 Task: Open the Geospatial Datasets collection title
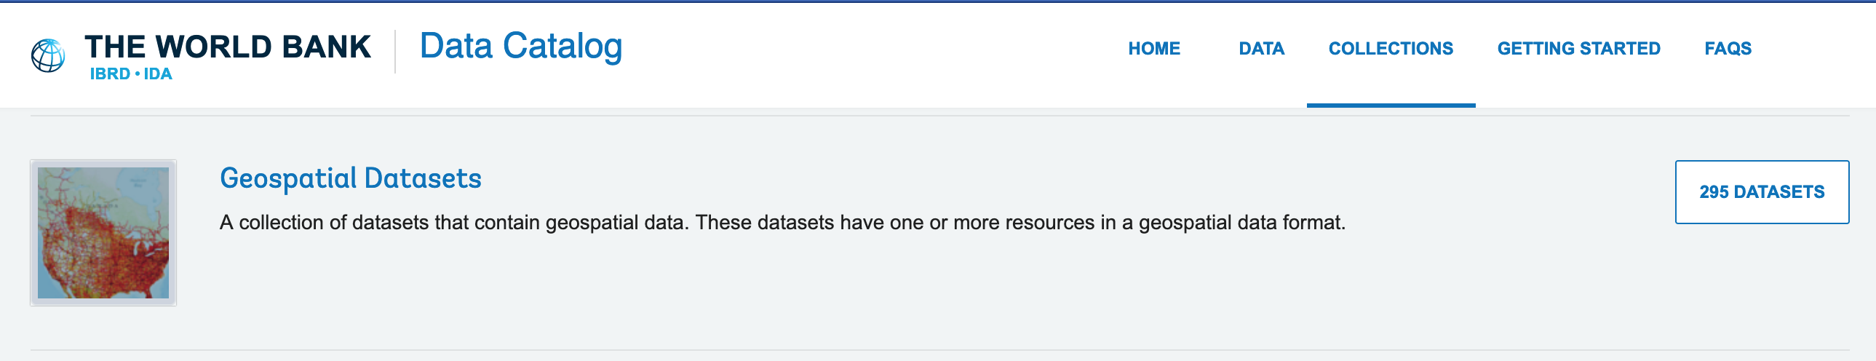tap(350, 178)
